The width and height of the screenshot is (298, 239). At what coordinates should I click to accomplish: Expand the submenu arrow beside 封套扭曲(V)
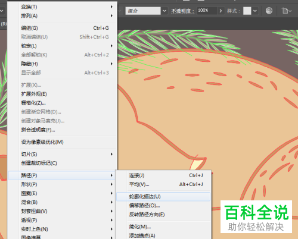click(111, 211)
